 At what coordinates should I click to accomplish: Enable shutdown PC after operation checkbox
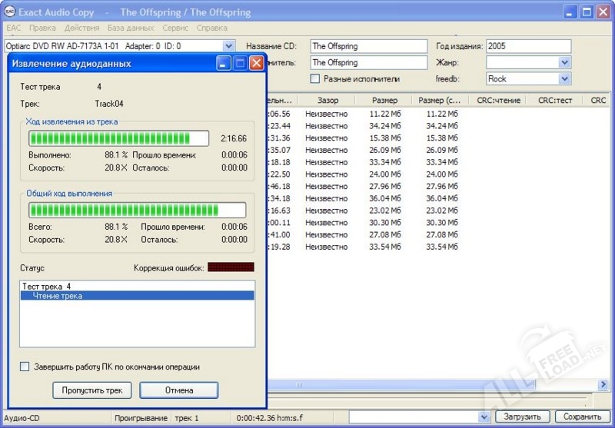25,367
